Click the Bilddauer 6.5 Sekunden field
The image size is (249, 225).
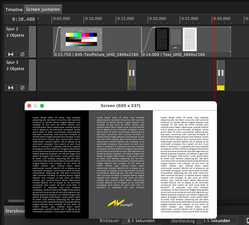(x=141, y=221)
